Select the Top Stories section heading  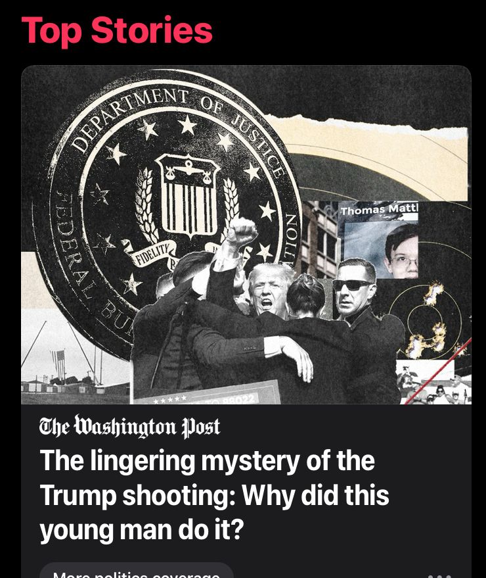coord(117,30)
